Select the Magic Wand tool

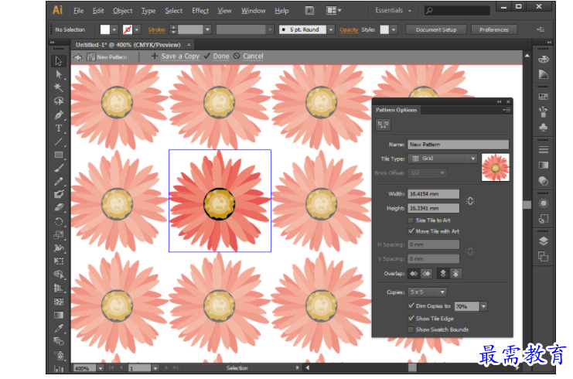tap(59, 87)
